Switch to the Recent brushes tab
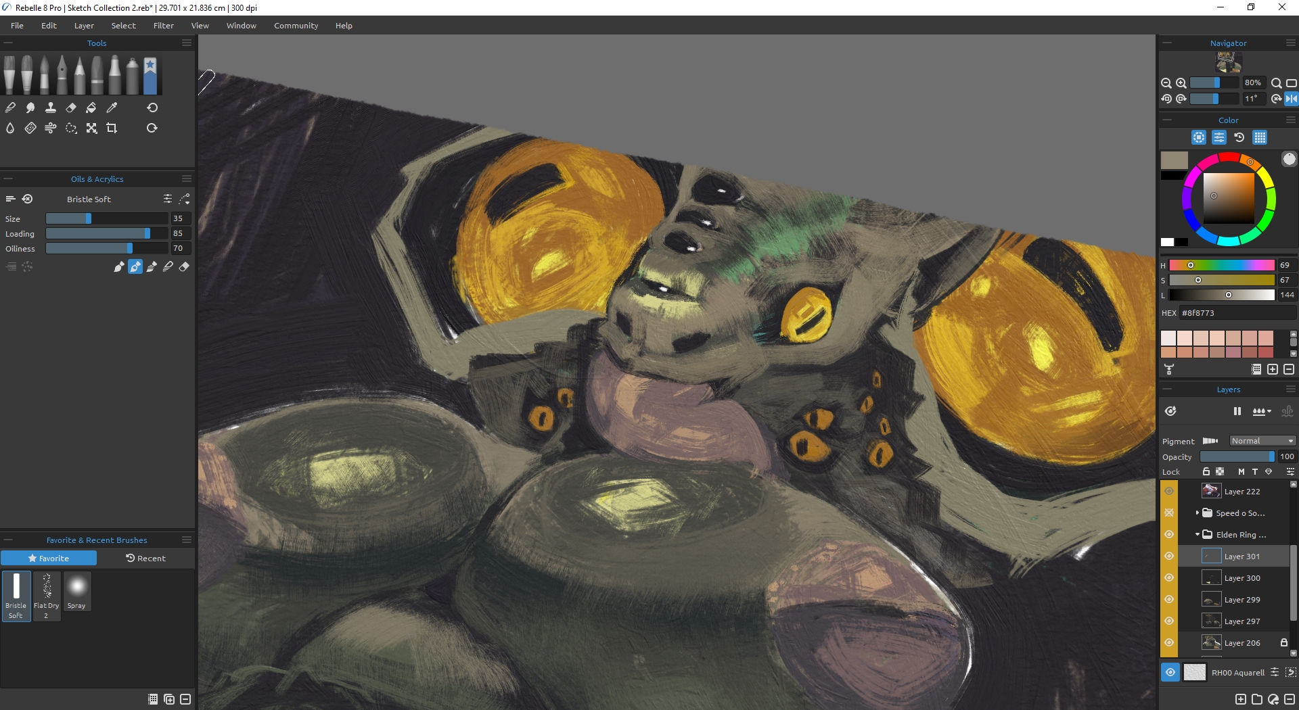This screenshot has width=1299, height=710. (x=145, y=559)
